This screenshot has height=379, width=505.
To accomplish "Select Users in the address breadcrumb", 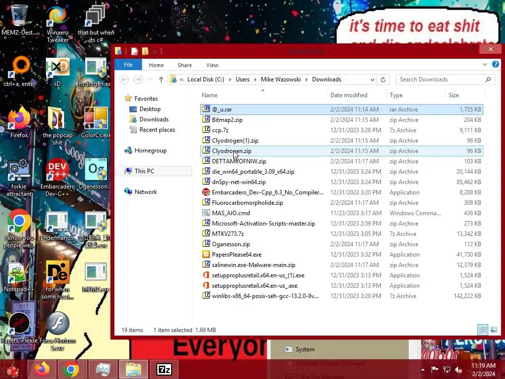I will point(243,79).
